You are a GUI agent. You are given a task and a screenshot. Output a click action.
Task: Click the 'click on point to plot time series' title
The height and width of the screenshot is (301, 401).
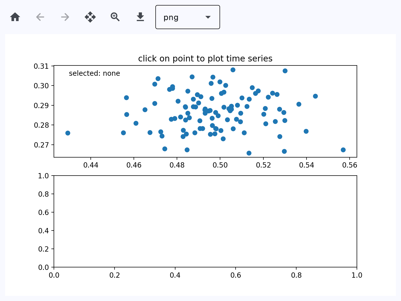pos(205,59)
